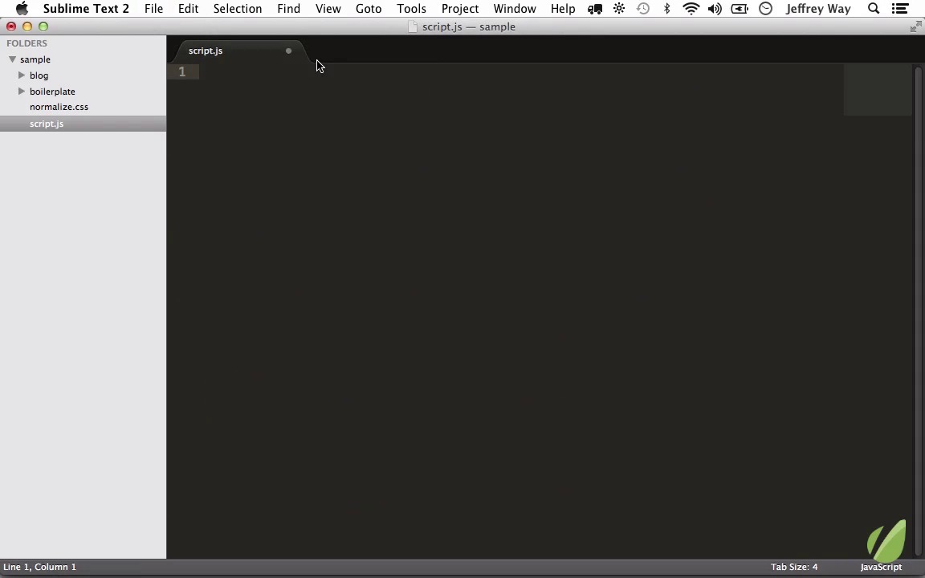Click the FOLDERS sidebar heading

[26, 43]
